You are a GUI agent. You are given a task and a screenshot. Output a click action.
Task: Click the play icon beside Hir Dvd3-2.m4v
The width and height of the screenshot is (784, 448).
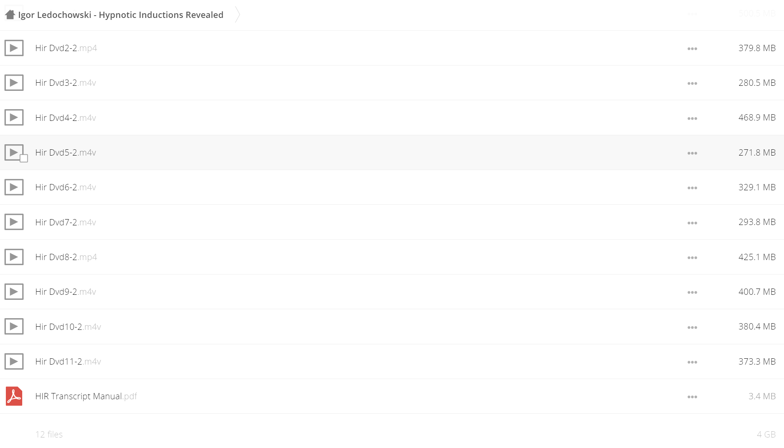(14, 83)
